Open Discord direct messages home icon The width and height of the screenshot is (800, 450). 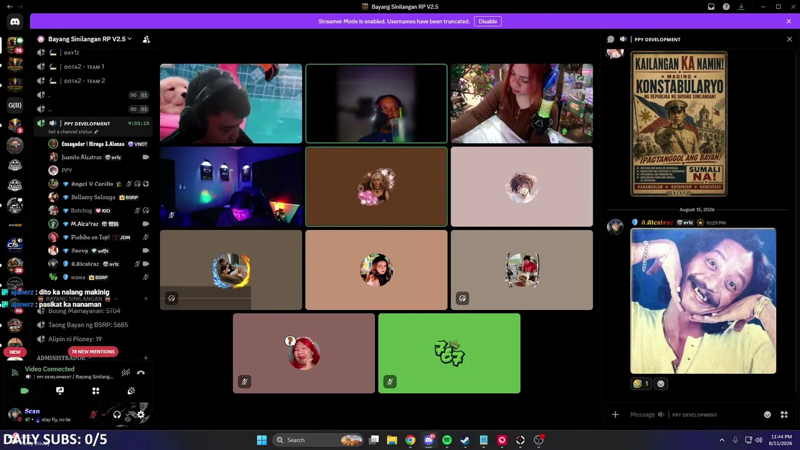pos(15,21)
